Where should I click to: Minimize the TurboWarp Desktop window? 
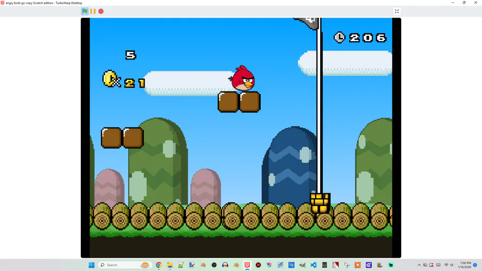tap(453, 3)
